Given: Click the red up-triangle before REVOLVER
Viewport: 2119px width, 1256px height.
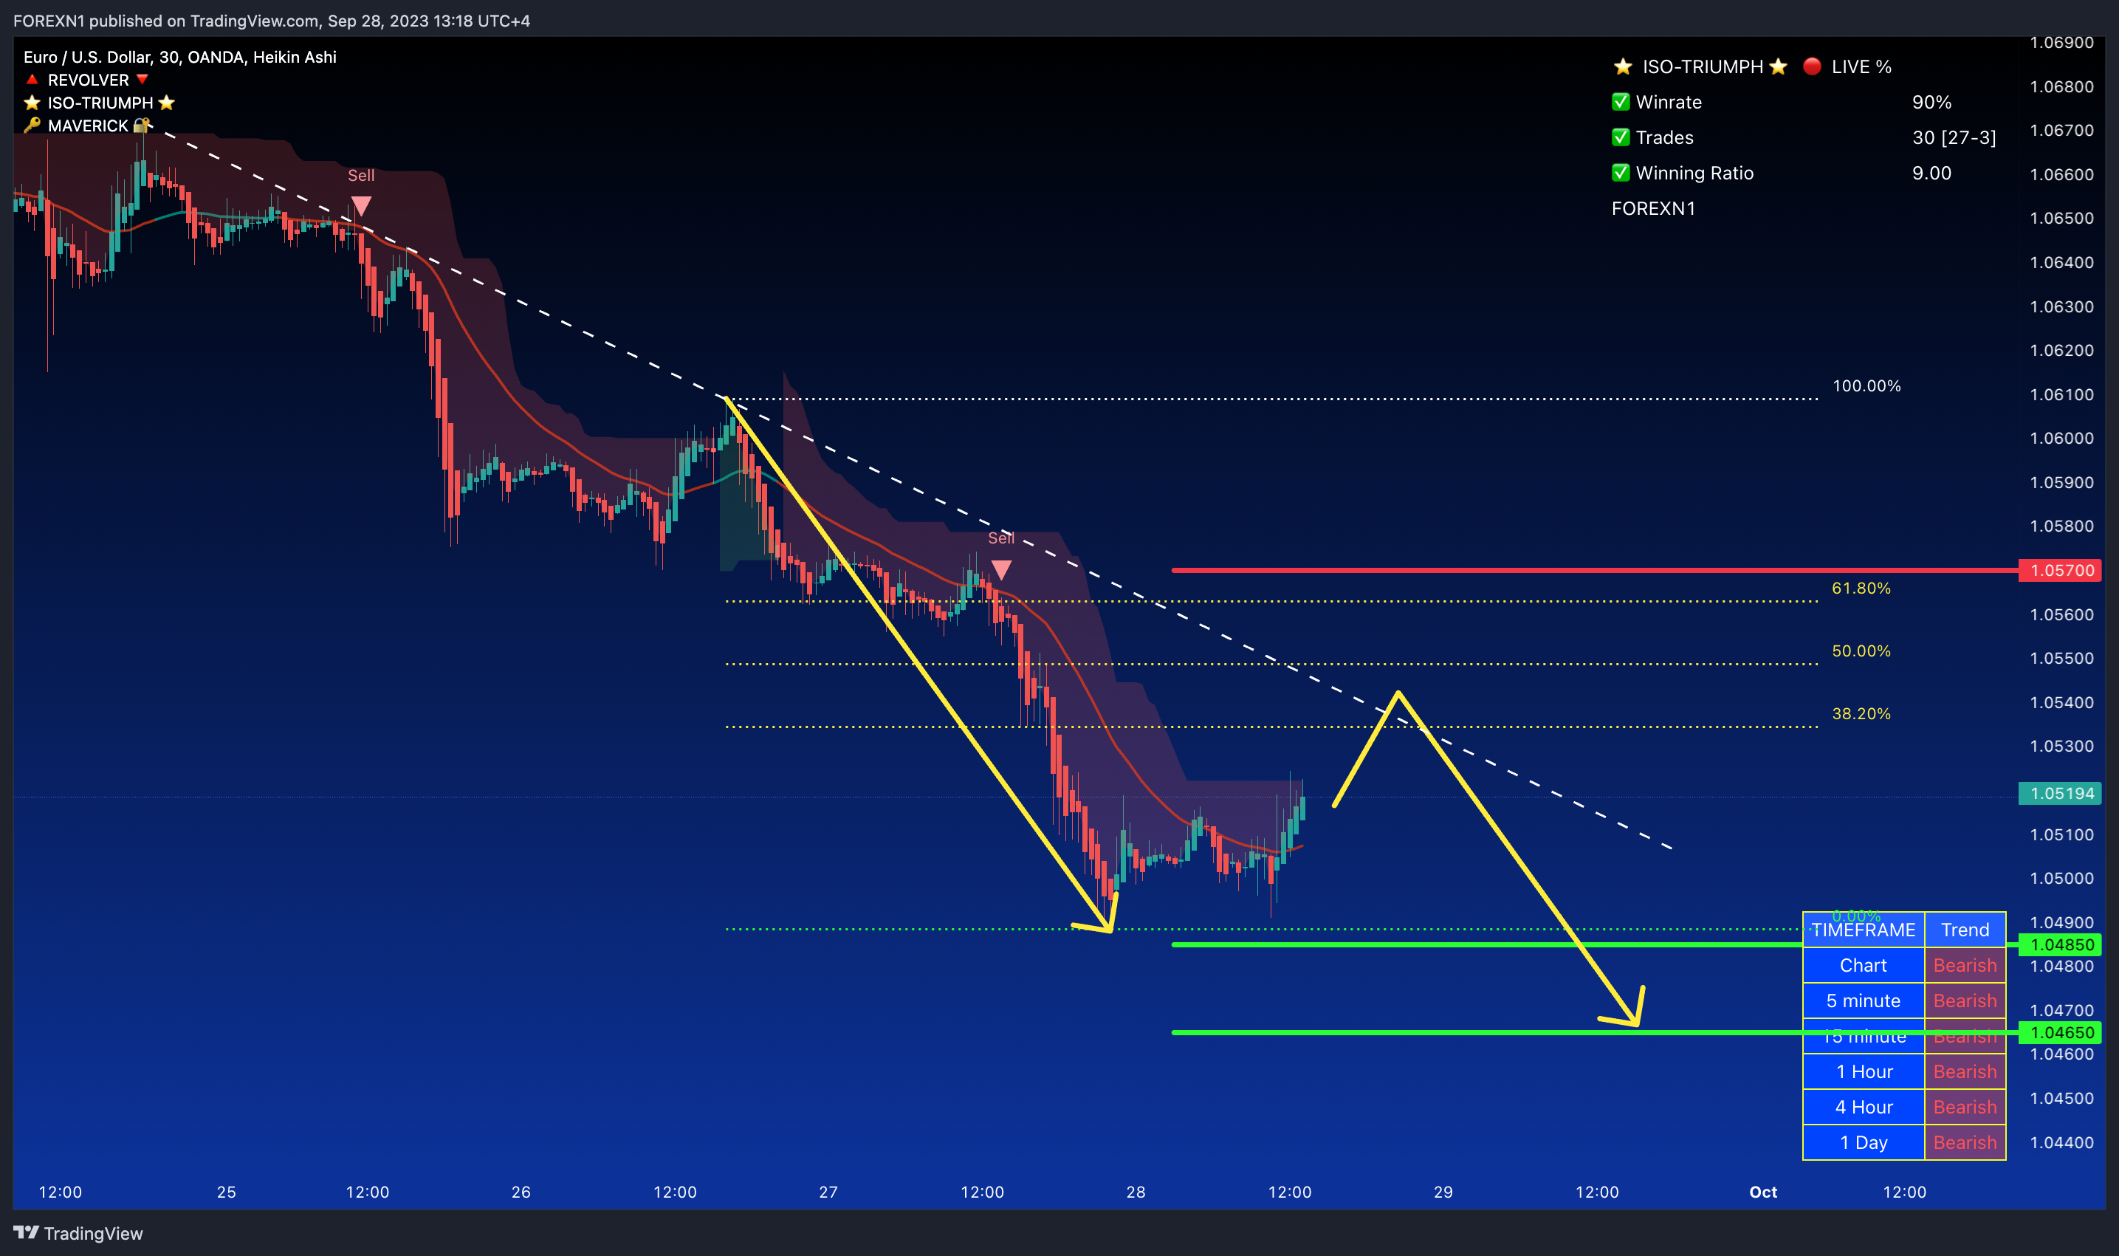Looking at the screenshot, I should click(x=32, y=80).
